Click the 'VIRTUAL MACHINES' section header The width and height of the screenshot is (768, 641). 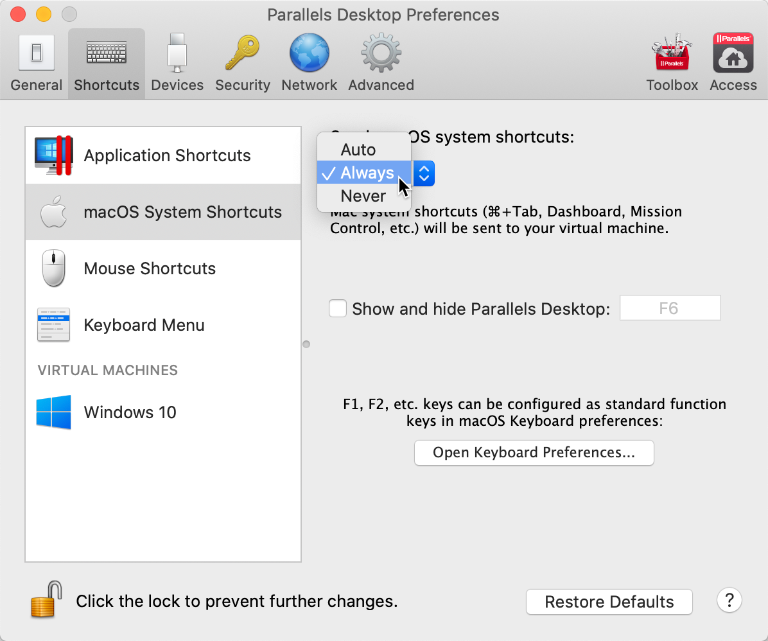108,370
